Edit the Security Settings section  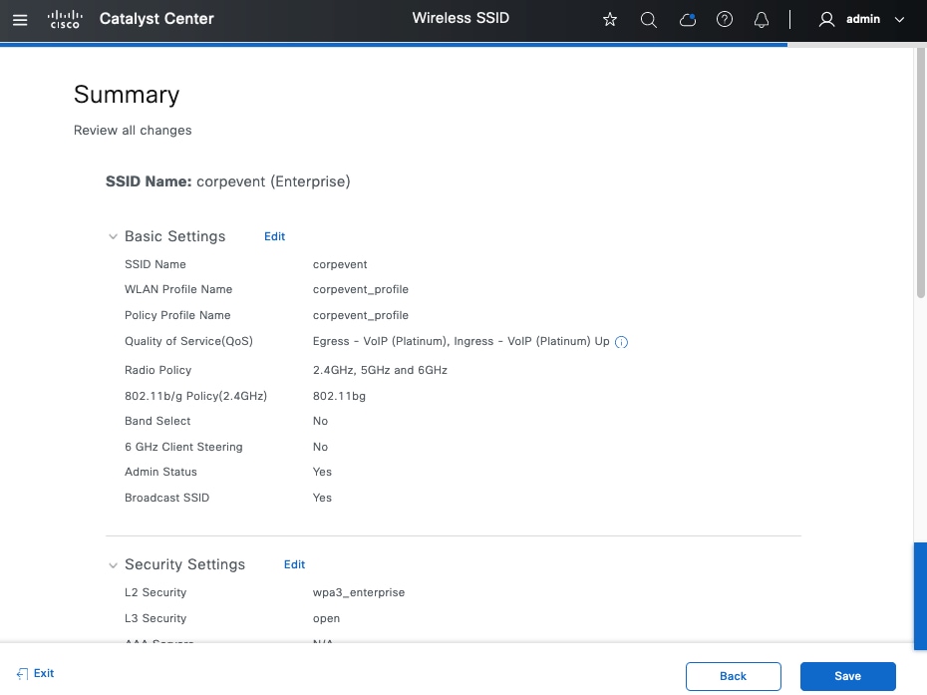pyautogui.click(x=294, y=564)
